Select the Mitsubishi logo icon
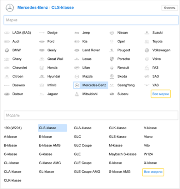Viewport: 180px width, 189px height. (x=77, y=94)
